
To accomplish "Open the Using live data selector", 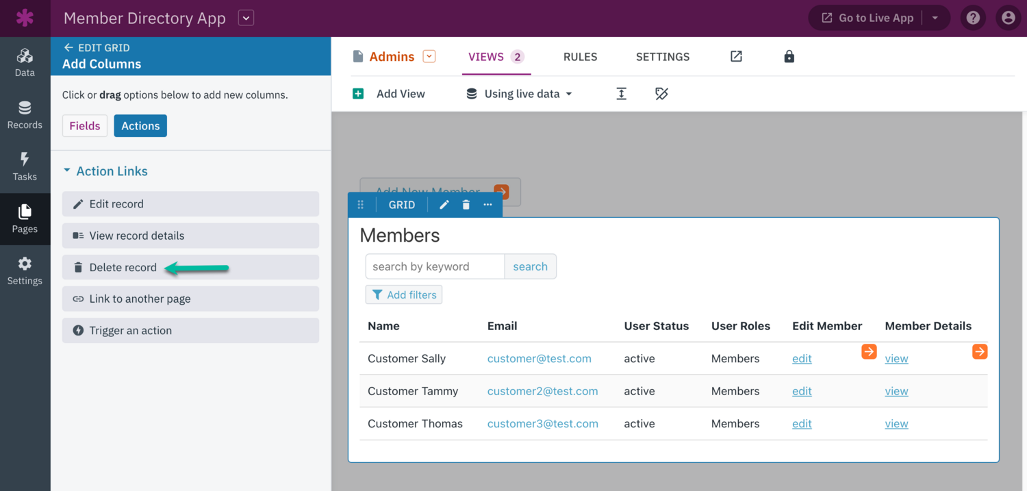I will [518, 94].
